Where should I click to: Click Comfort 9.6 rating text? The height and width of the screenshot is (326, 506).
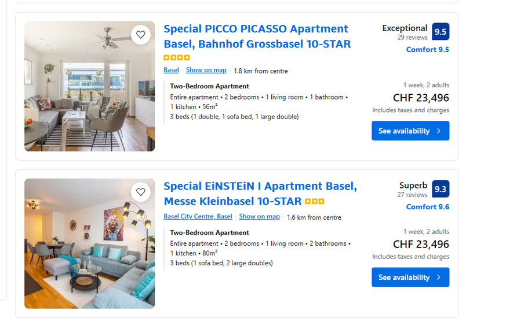[x=427, y=207]
